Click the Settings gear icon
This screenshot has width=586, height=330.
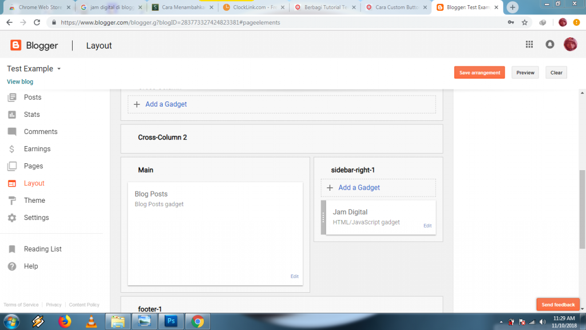coord(12,218)
